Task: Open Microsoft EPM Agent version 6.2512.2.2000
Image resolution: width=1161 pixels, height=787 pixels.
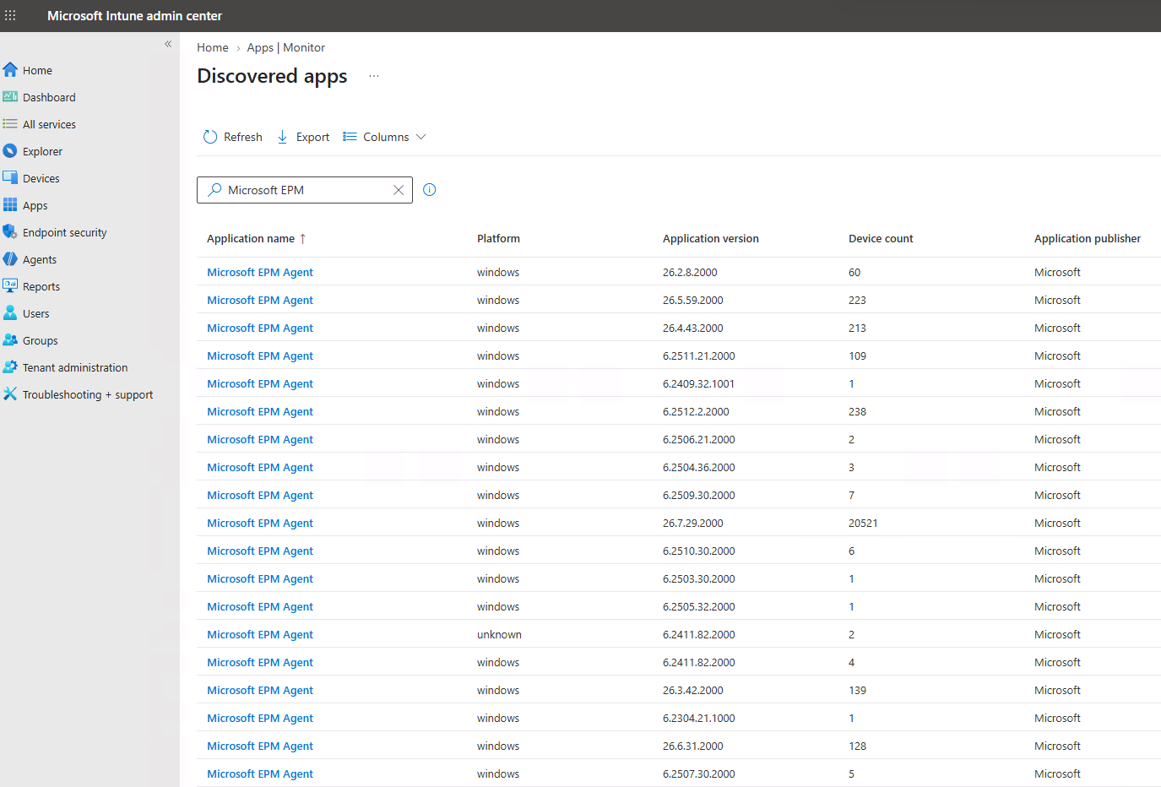Action: tap(260, 412)
